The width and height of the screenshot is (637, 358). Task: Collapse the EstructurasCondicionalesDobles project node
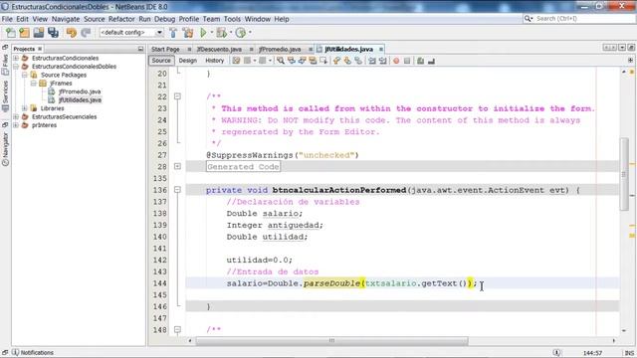click(x=16, y=67)
